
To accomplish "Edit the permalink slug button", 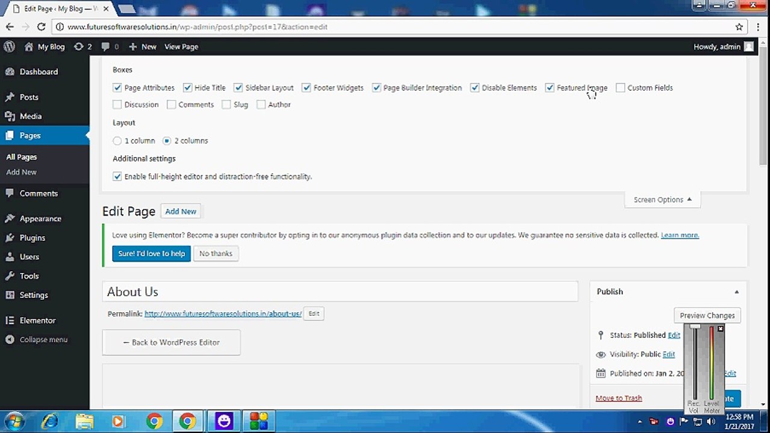I will click(314, 313).
